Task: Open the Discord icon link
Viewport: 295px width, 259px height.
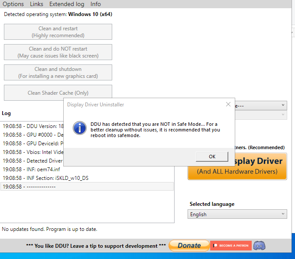Action: point(259,246)
